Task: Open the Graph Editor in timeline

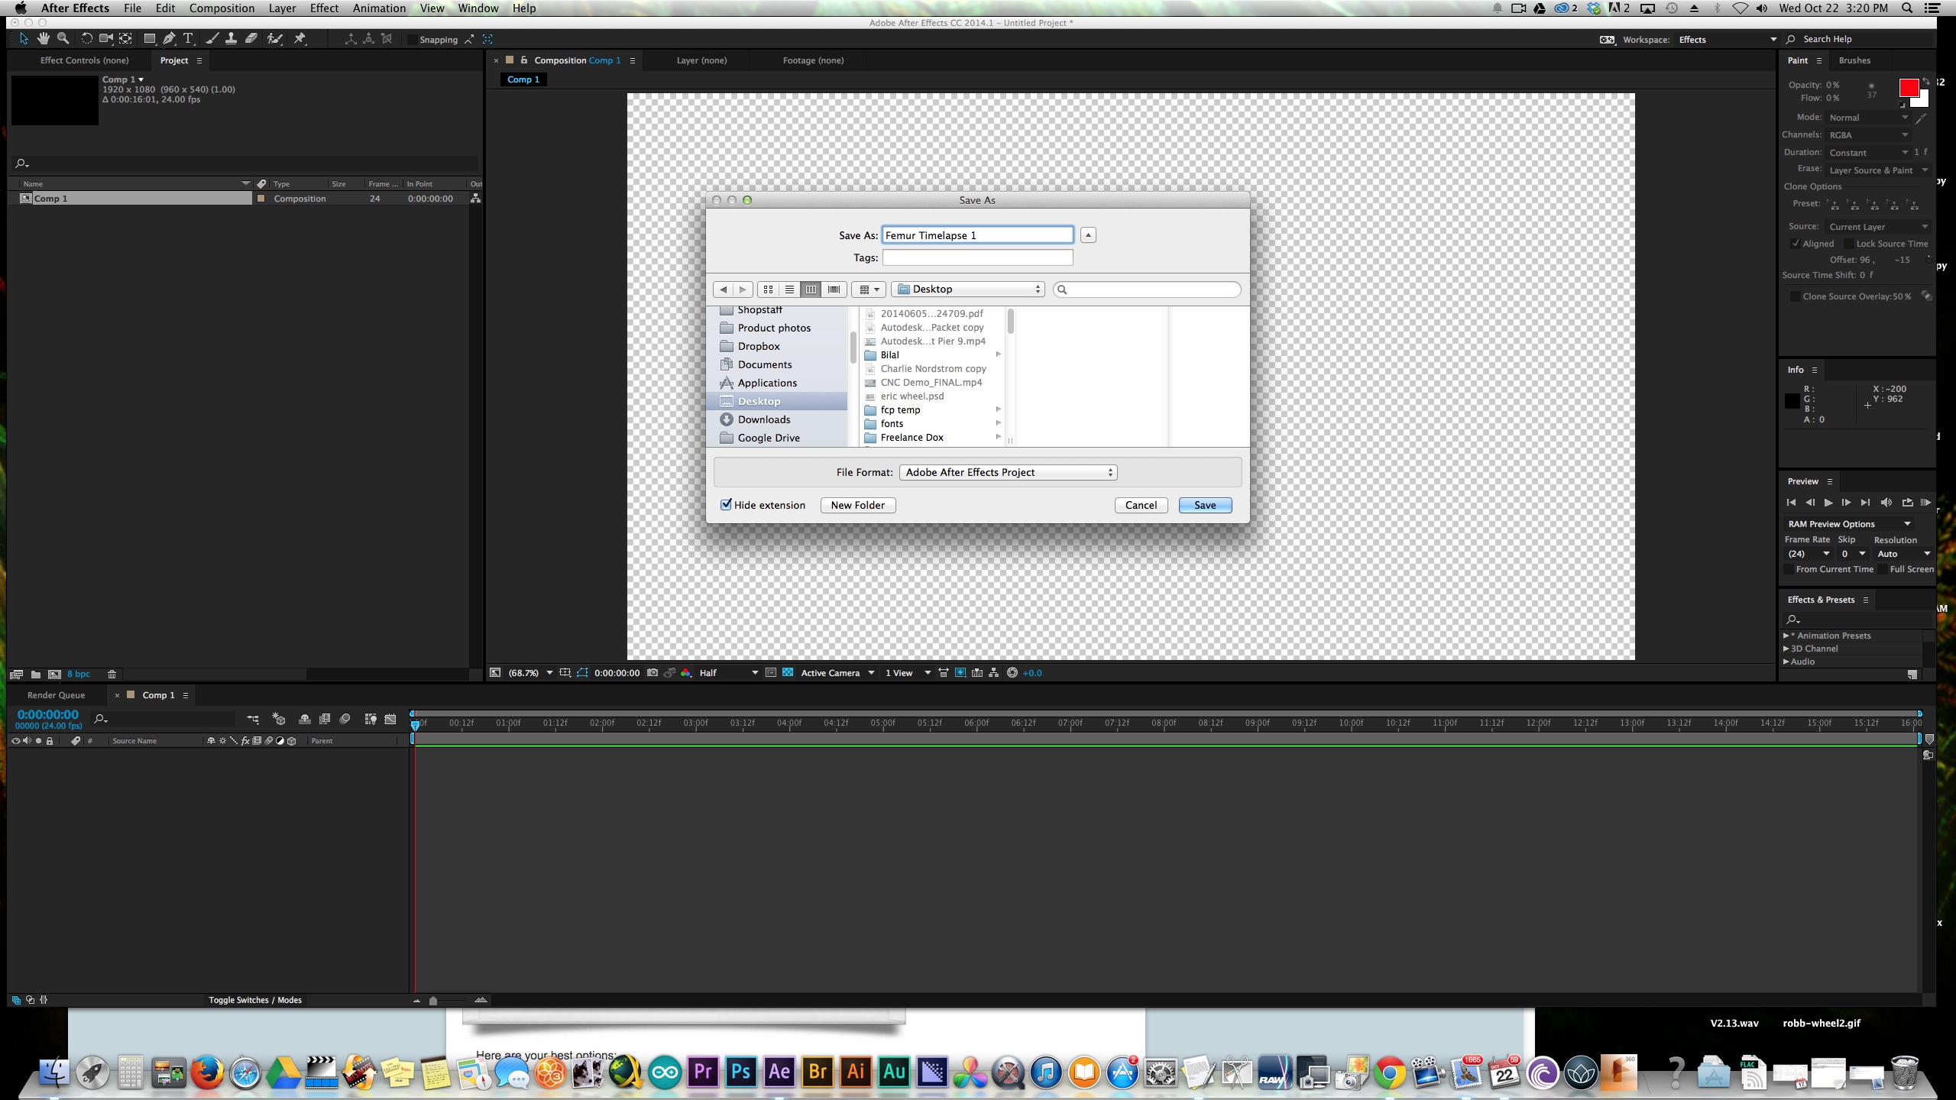Action: 390,719
